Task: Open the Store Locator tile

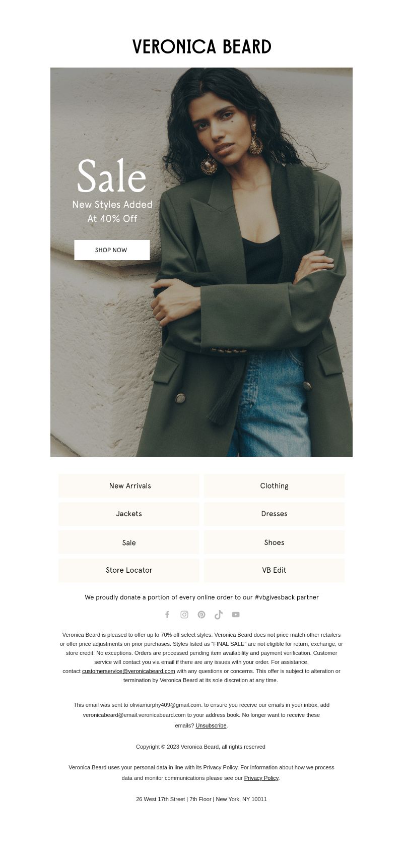Action: coord(129,570)
